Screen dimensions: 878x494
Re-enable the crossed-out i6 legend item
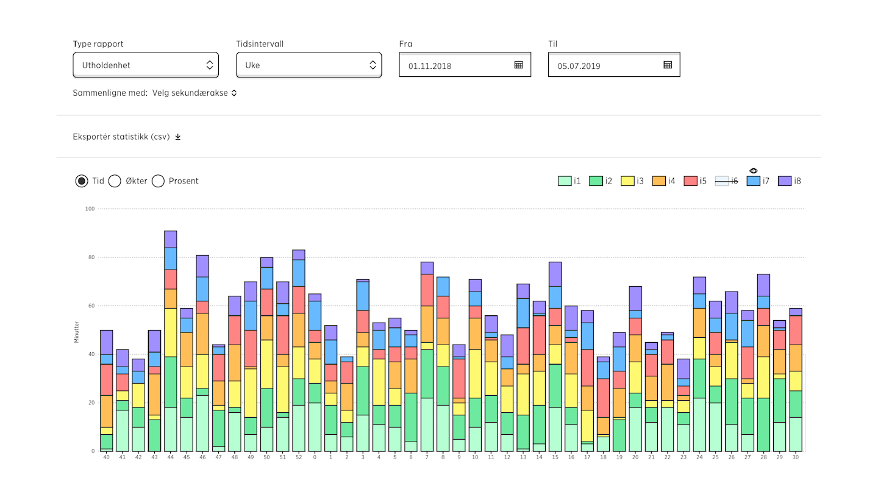point(722,181)
